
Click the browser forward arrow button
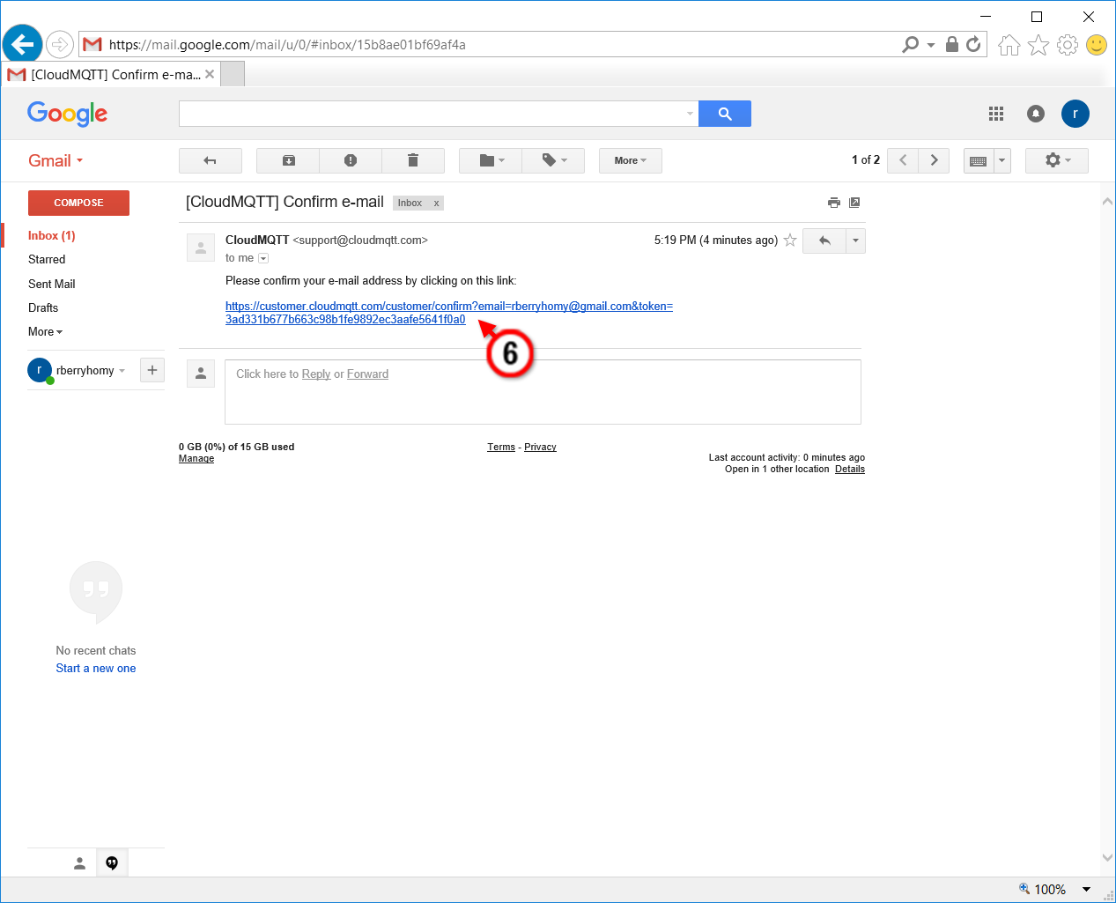pos(60,44)
